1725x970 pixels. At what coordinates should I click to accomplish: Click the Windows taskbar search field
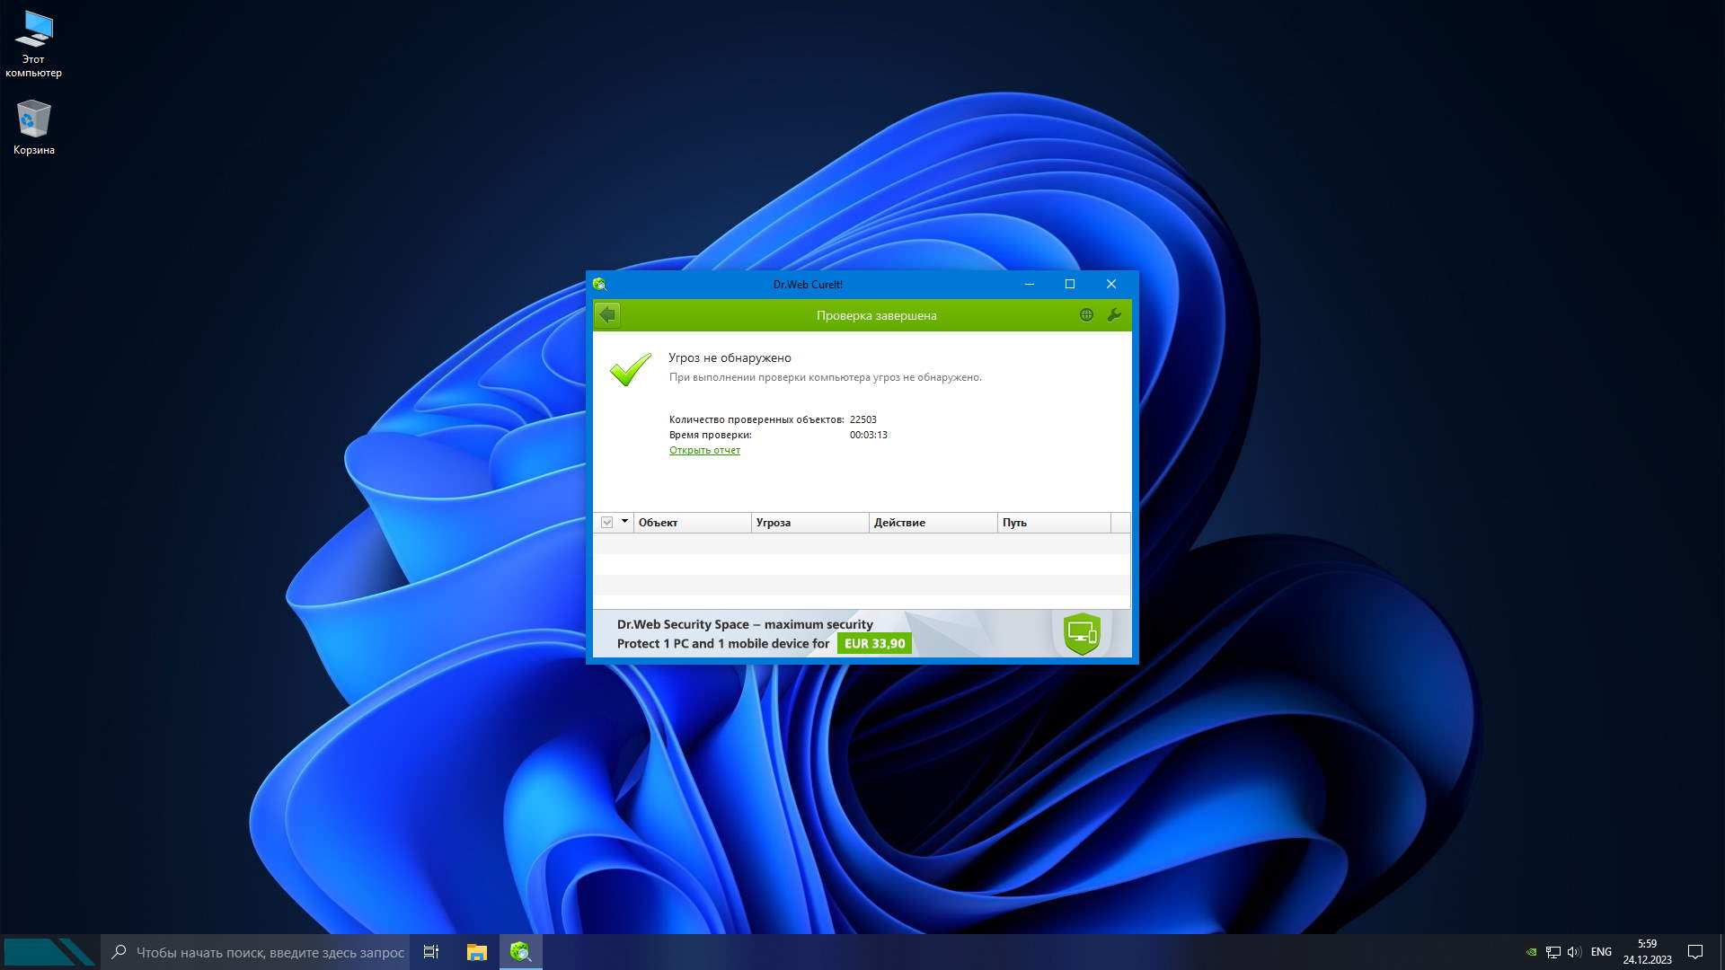point(270,952)
